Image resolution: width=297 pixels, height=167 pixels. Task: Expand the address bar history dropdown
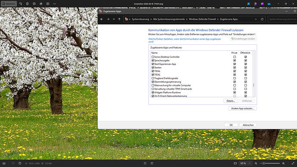(256, 19)
